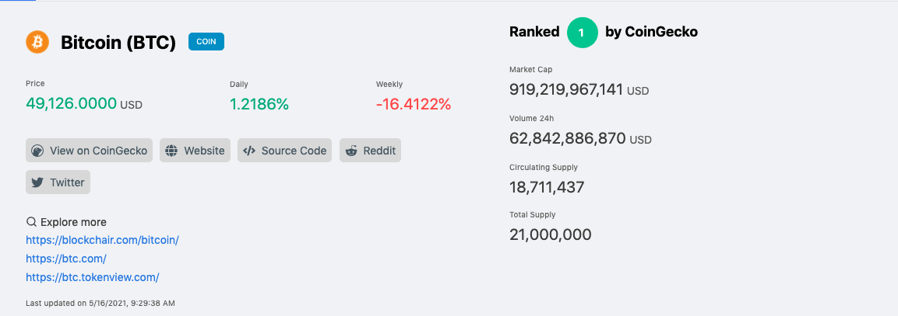Click the Price label
The image size is (898, 316).
[x=35, y=83]
